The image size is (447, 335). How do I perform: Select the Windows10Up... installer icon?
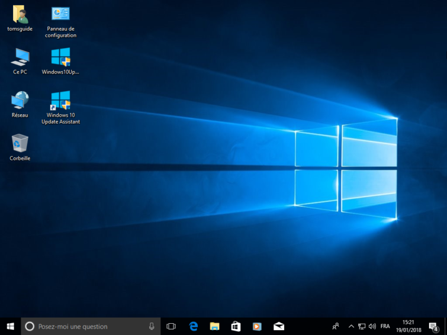60,62
